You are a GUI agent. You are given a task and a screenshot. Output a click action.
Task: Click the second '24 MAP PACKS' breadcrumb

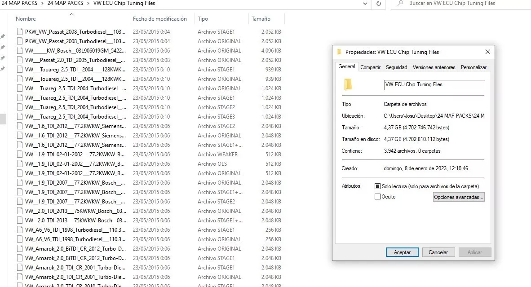click(65, 4)
